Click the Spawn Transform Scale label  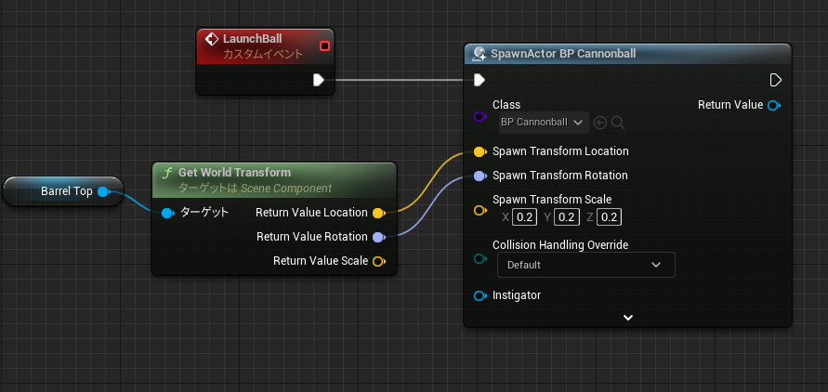pyautogui.click(x=552, y=200)
